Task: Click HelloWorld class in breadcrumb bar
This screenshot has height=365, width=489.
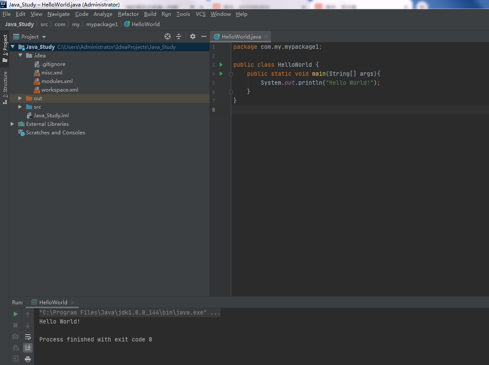Action: pyautogui.click(x=142, y=24)
